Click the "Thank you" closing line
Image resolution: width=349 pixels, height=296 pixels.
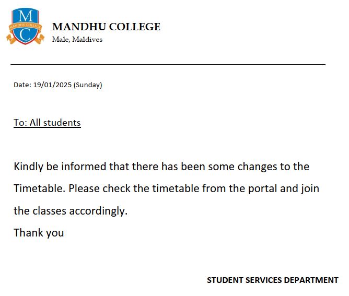point(39,233)
